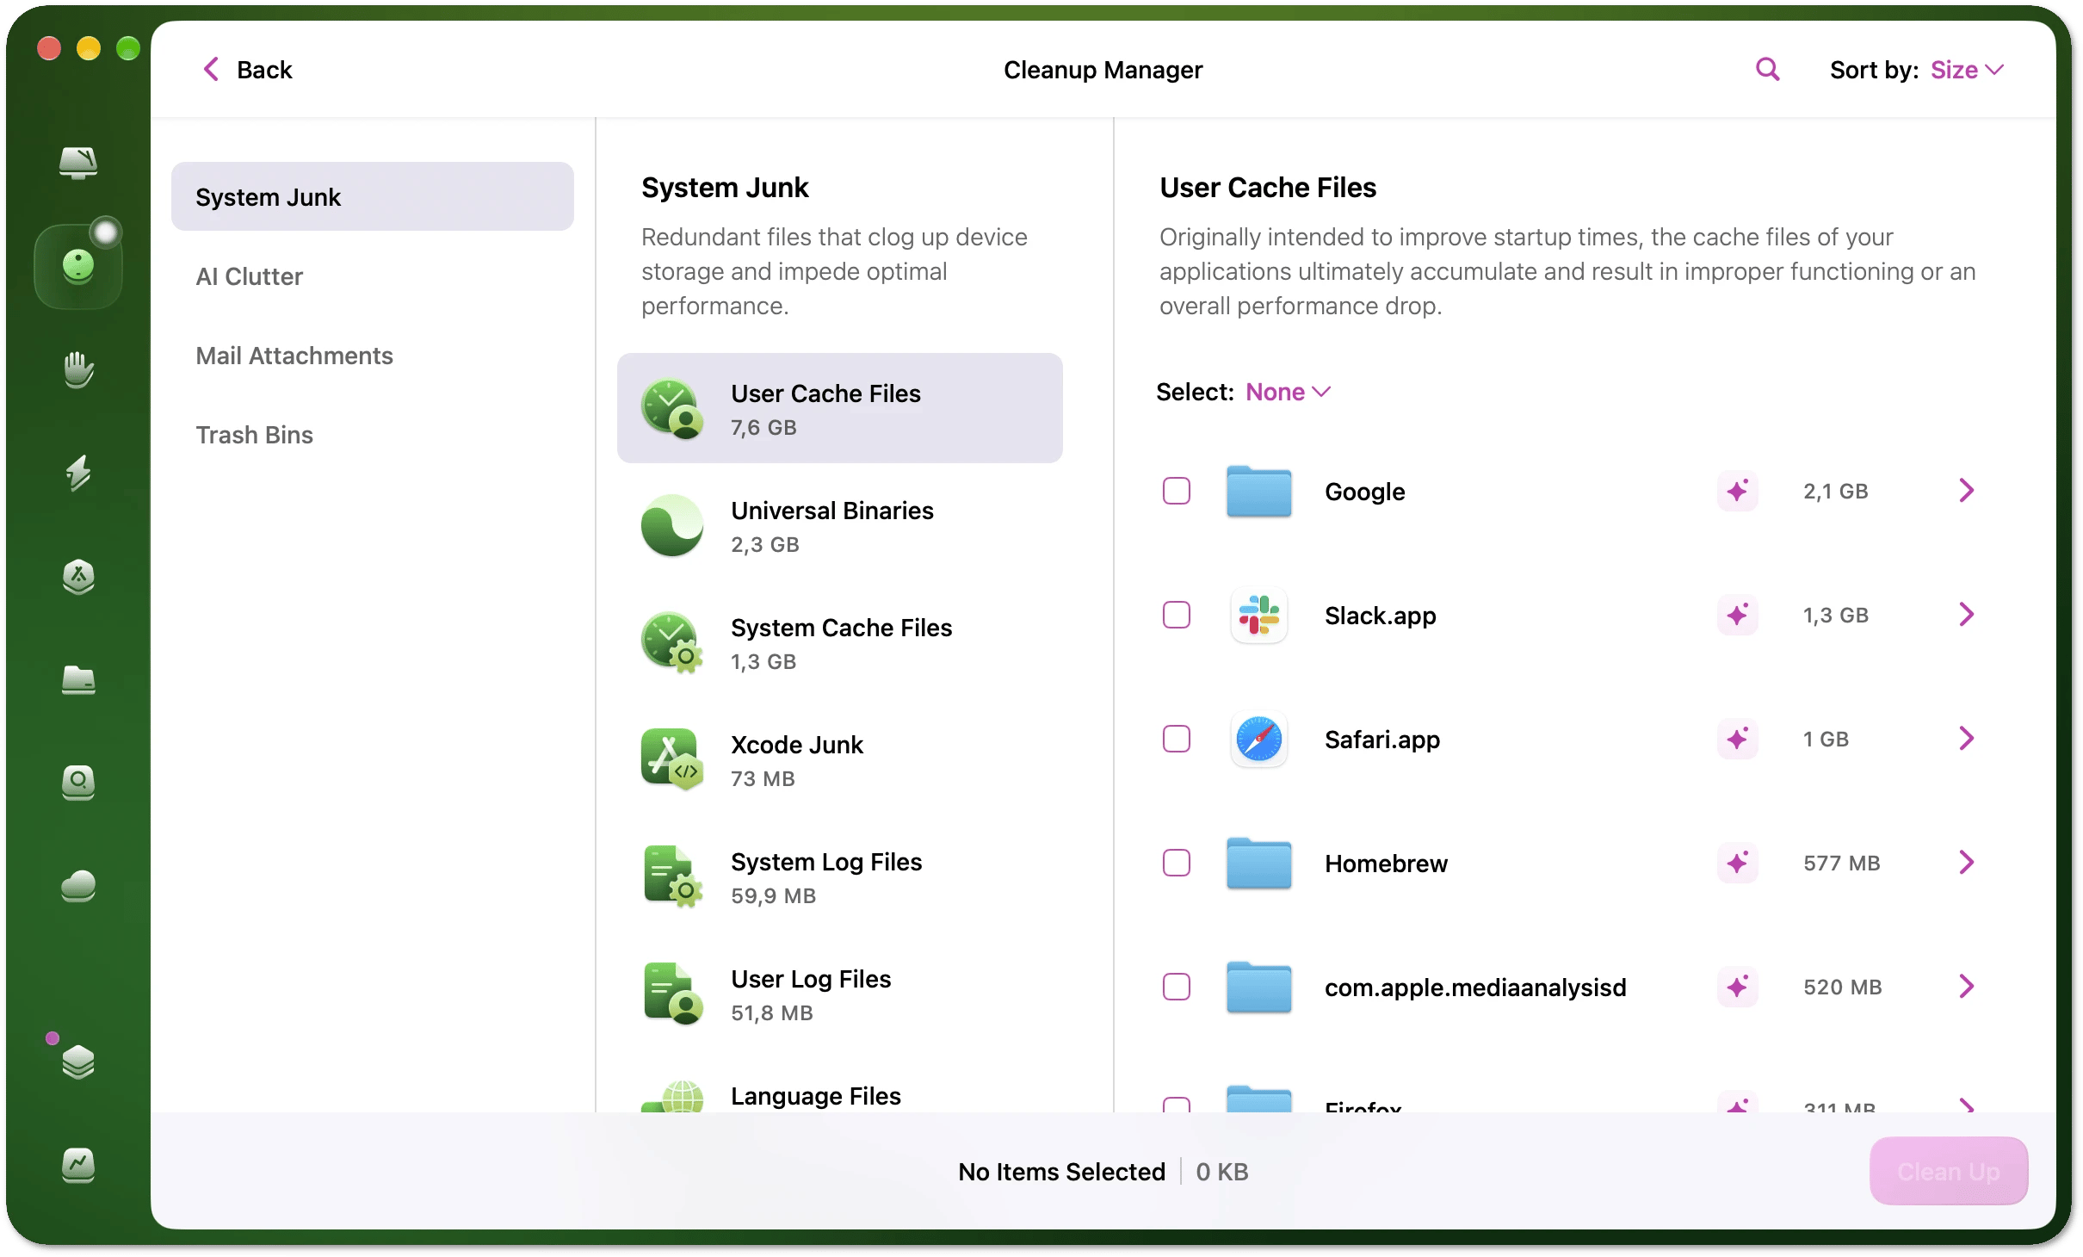2083x1257 pixels.
Task: Expand the Google row chevron
Action: (1966, 491)
